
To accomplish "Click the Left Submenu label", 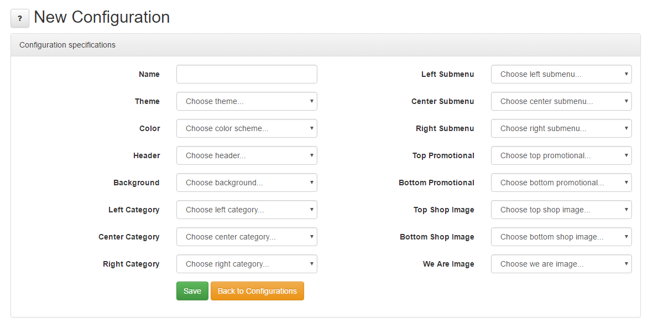I will point(448,74).
